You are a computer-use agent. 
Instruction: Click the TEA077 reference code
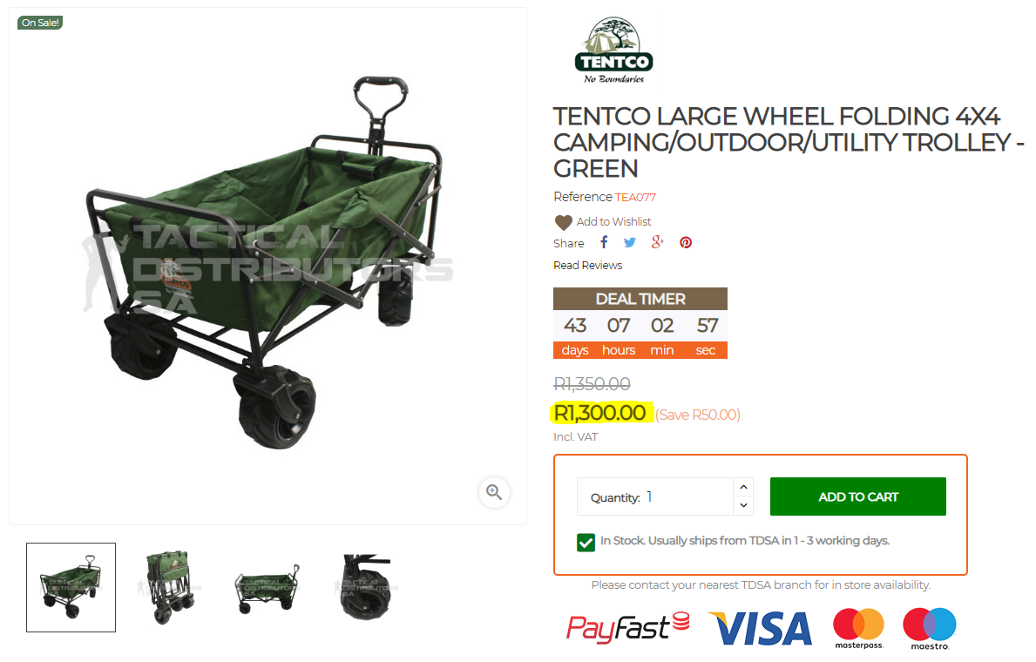click(635, 197)
